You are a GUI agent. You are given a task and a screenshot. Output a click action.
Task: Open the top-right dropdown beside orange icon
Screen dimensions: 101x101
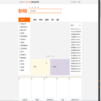point(79,2)
